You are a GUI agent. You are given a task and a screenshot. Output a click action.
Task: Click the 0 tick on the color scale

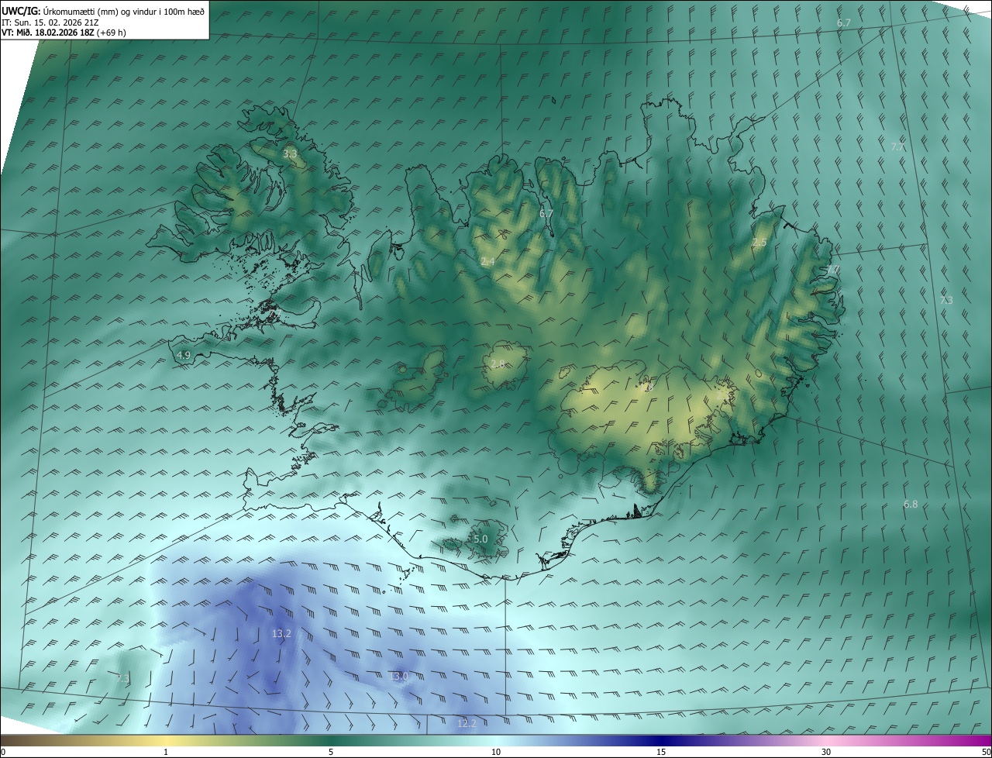3,752
